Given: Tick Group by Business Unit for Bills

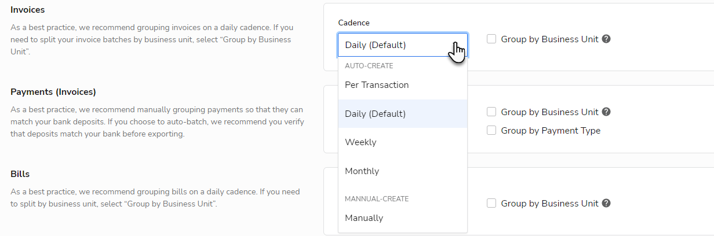Looking at the screenshot, I should click(x=491, y=204).
